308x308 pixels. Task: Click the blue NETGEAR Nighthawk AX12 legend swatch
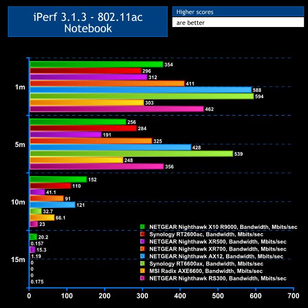(143, 256)
